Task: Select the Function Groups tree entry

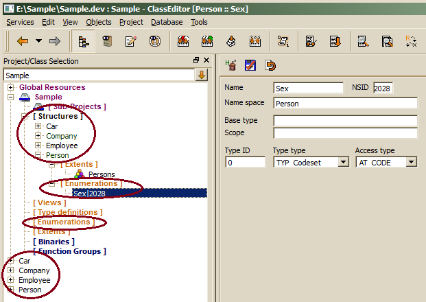Action: [69, 251]
